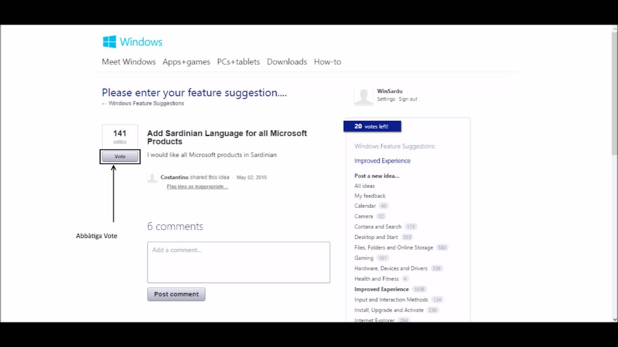Screen dimensions: 618x347
Task: Select Desktop and Start category
Action: (x=376, y=237)
